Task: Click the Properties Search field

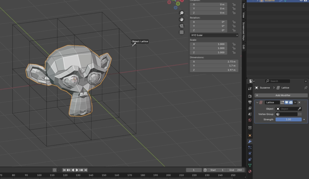Action: [278, 81]
